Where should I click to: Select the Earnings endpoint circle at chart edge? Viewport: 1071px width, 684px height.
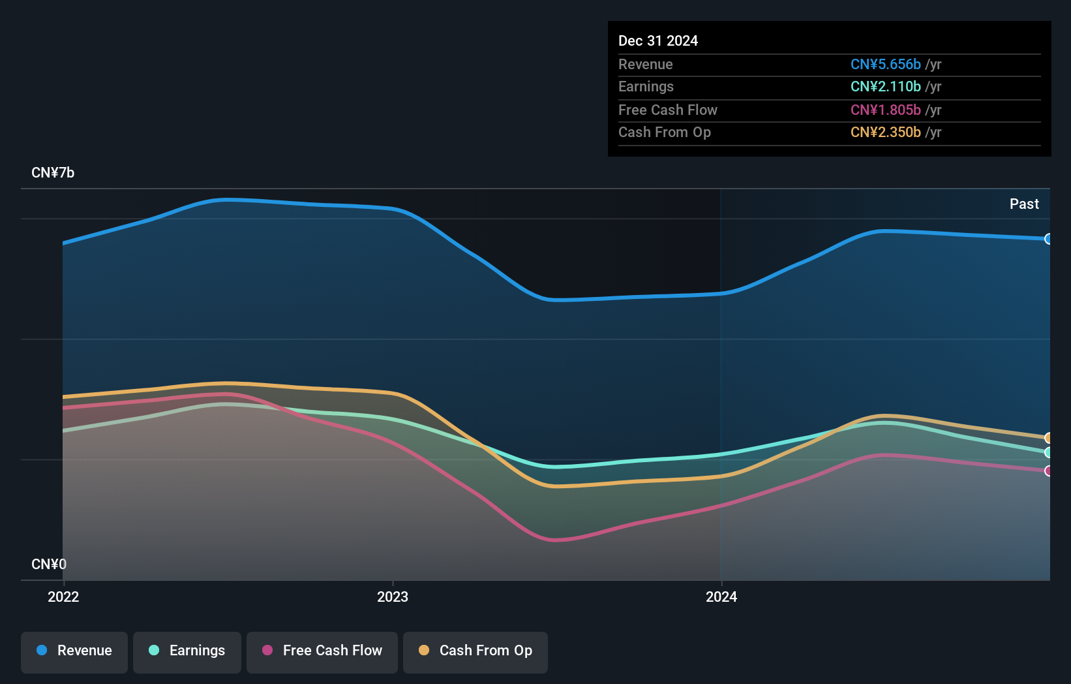[x=1049, y=452]
